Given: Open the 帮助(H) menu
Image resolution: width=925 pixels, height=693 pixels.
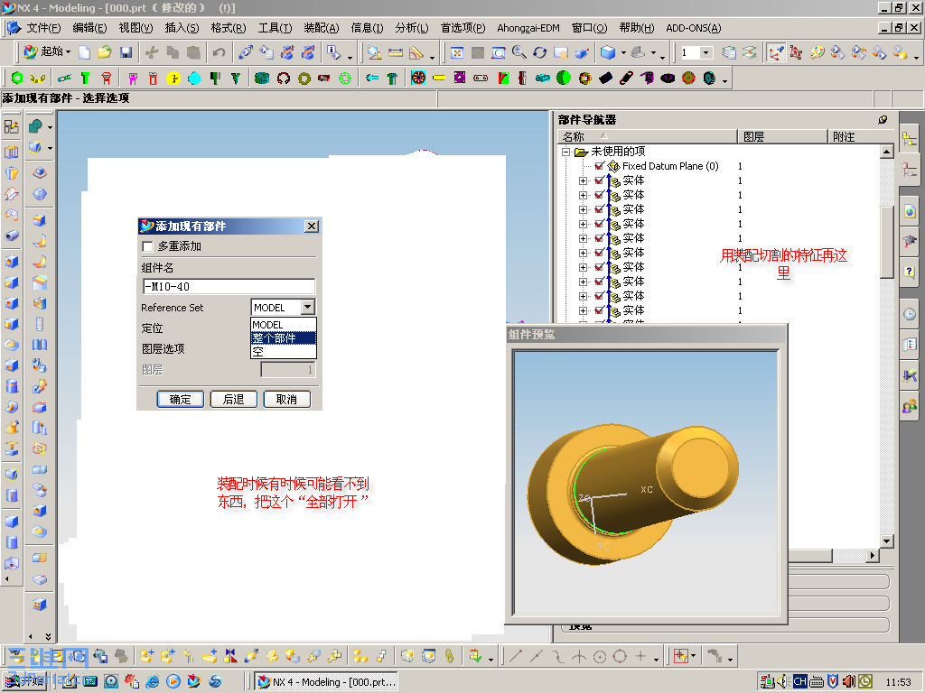Looking at the screenshot, I should click(x=637, y=28).
